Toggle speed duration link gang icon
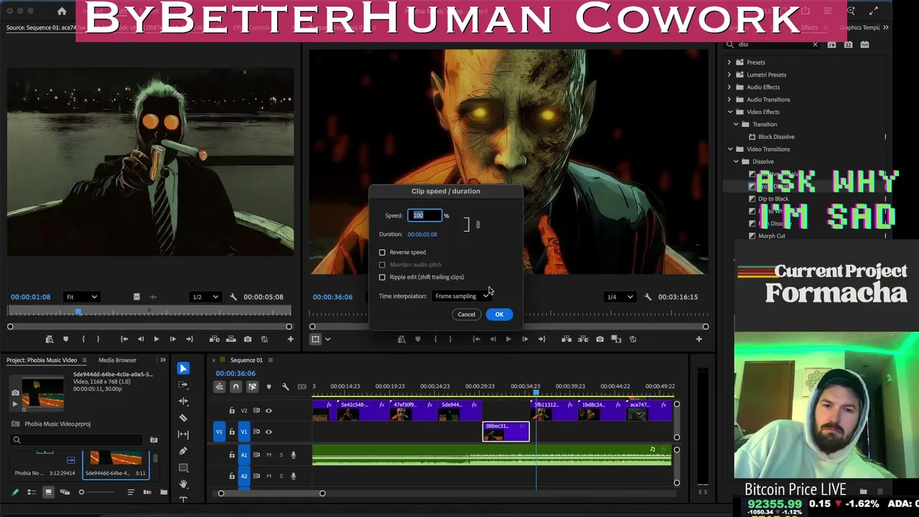 pyautogui.click(x=477, y=225)
